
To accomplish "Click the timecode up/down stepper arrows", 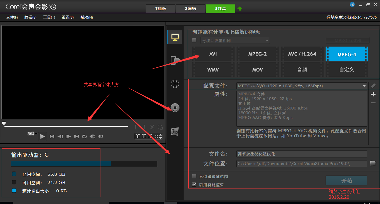I will click(161, 136).
